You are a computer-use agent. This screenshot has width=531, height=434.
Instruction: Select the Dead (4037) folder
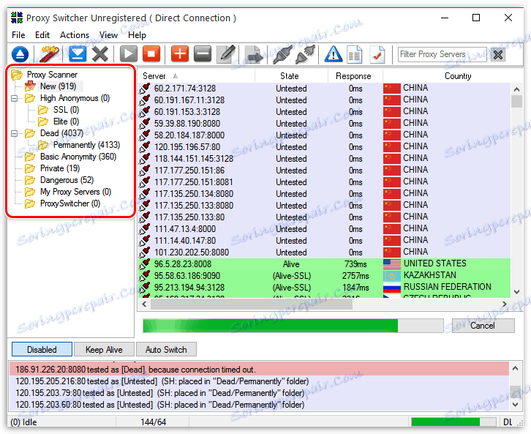[61, 133]
